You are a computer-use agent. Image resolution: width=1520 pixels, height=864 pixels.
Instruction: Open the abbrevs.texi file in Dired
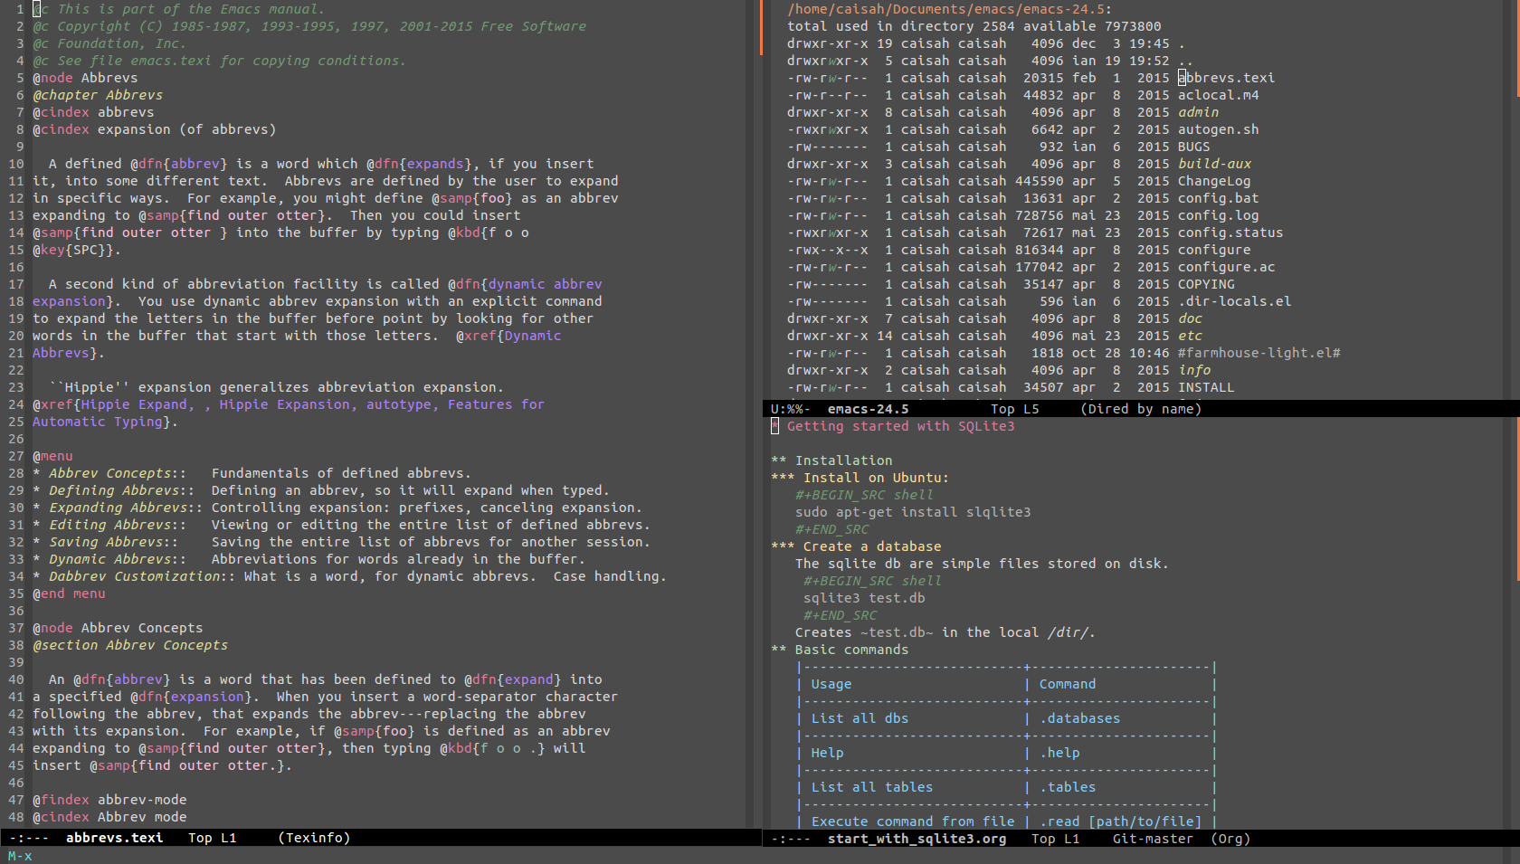[1226, 78]
